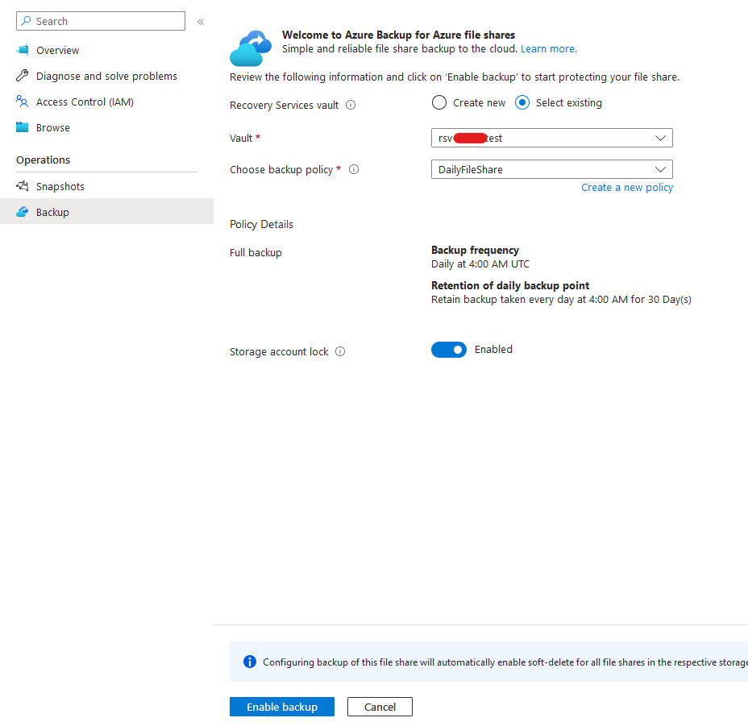The image size is (748, 722).
Task: Click the Overview sidebar icon
Action: (23, 50)
